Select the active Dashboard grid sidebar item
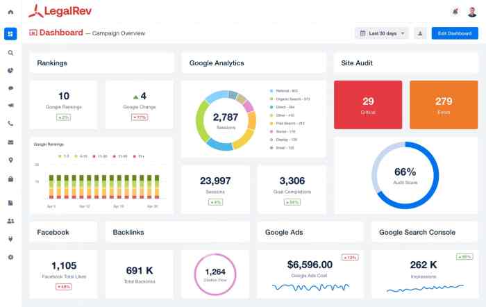 pyautogui.click(x=10, y=33)
